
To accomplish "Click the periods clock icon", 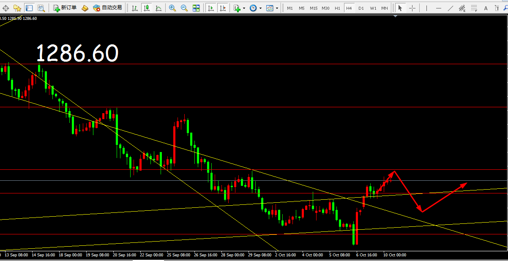I will 253,8.
